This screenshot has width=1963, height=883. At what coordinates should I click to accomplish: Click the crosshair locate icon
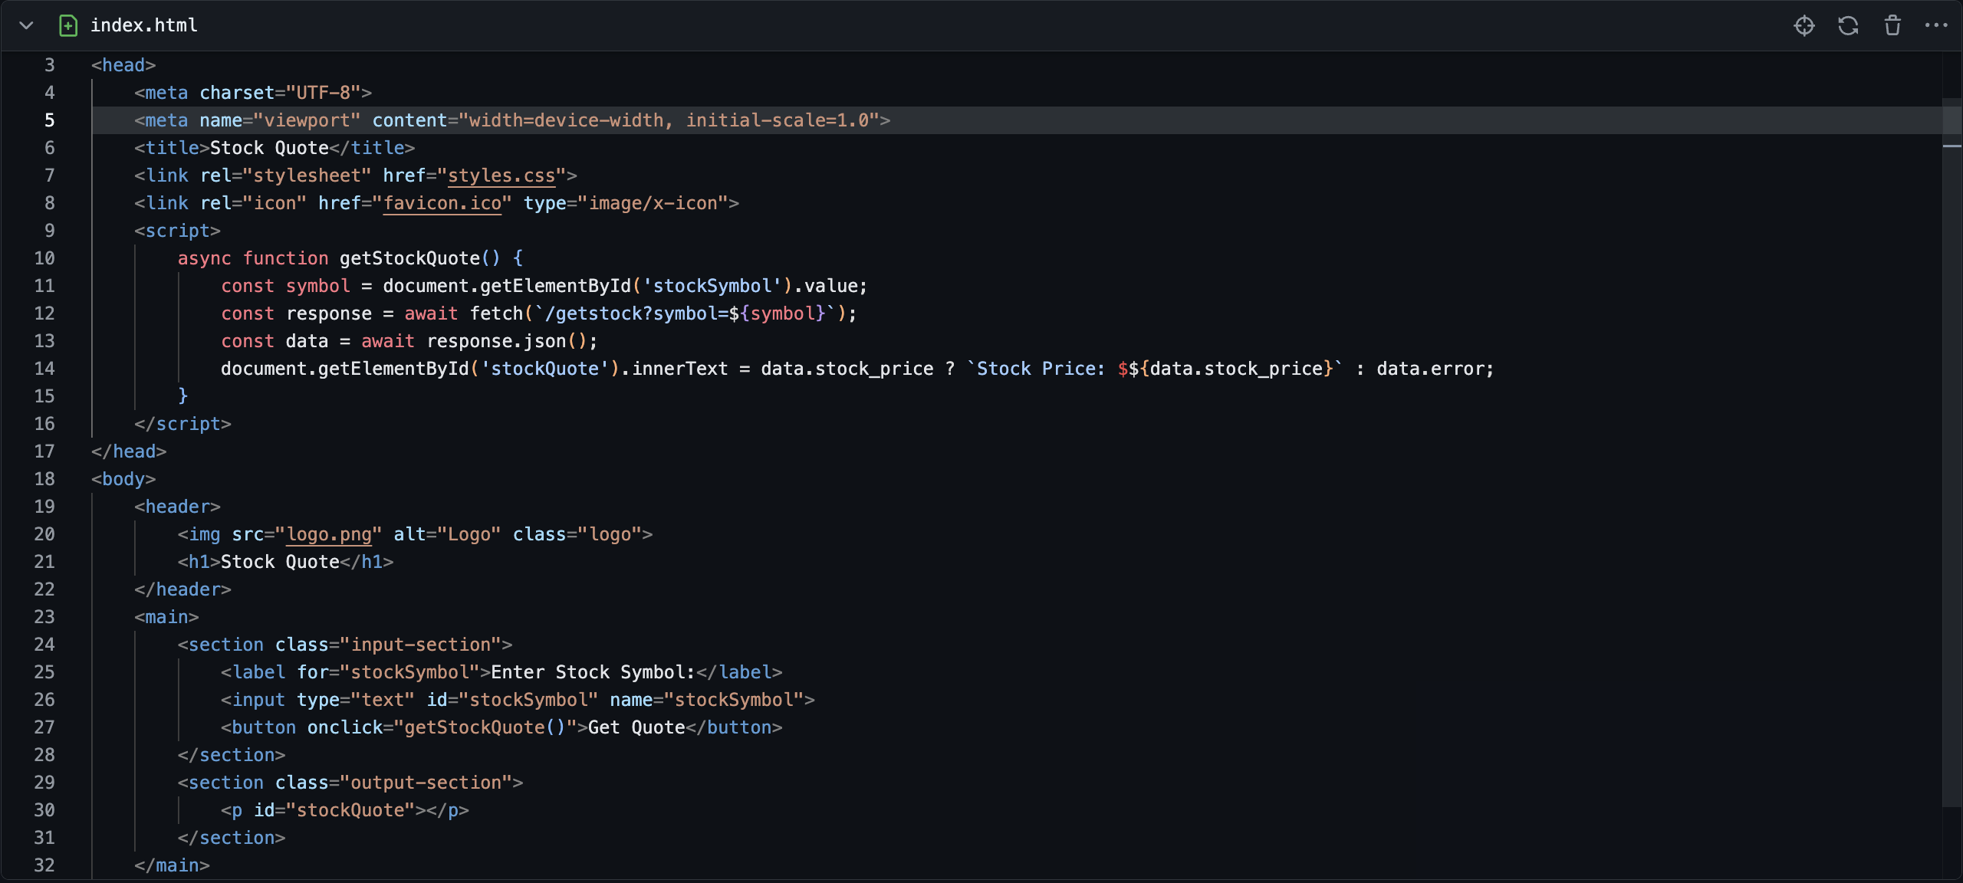[x=1804, y=25]
